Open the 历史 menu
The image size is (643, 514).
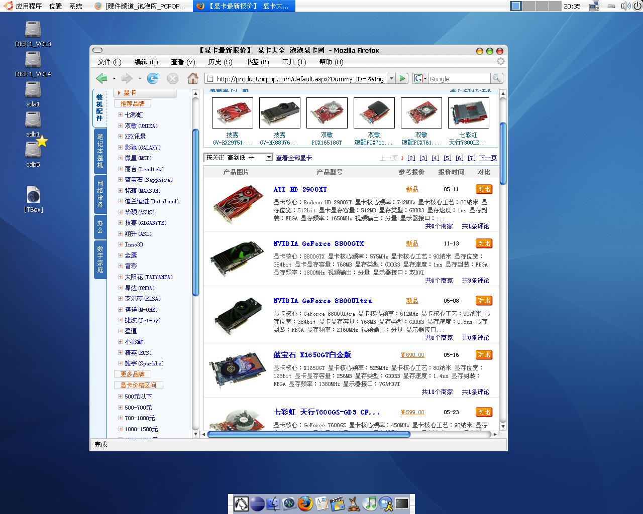[220, 62]
